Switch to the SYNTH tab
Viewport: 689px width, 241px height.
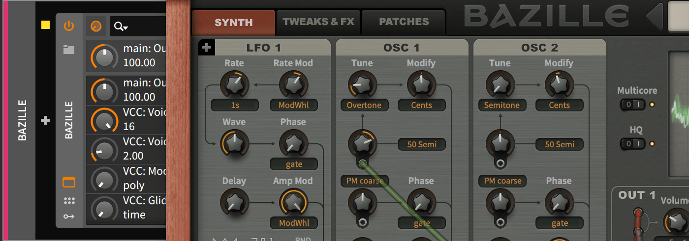[234, 23]
